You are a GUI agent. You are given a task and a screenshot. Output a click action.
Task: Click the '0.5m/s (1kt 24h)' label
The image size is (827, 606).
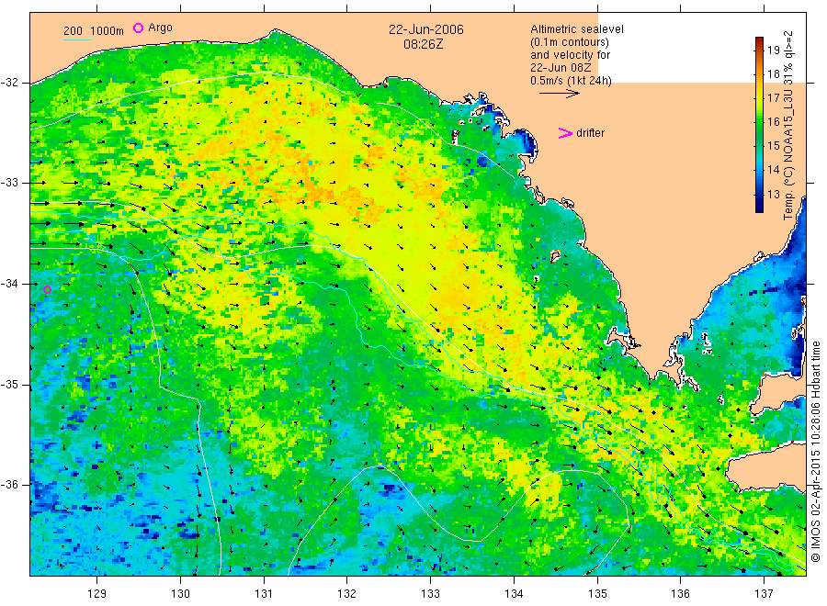click(571, 81)
